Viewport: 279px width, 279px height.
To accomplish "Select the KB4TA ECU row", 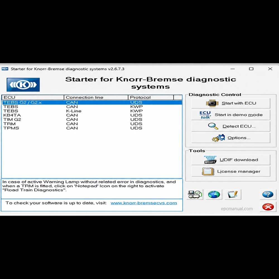I will [92, 115].
